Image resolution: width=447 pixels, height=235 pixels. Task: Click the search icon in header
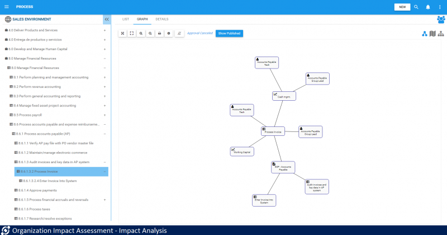[416, 7]
